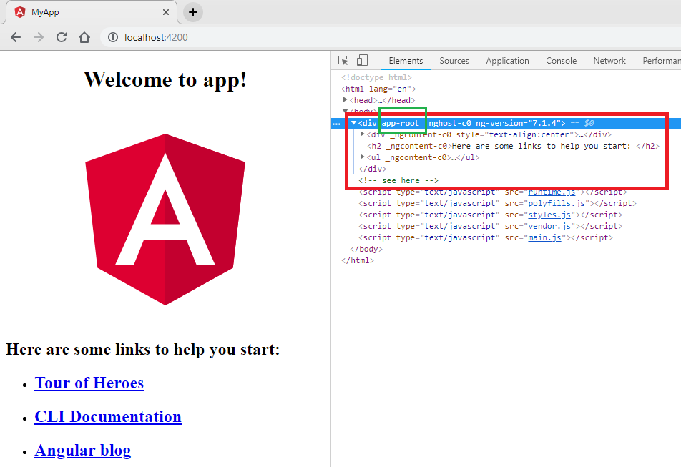Viewport: 681px width, 467px height.
Task: Click the 'Here are some links' page heading
Action: (143, 350)
